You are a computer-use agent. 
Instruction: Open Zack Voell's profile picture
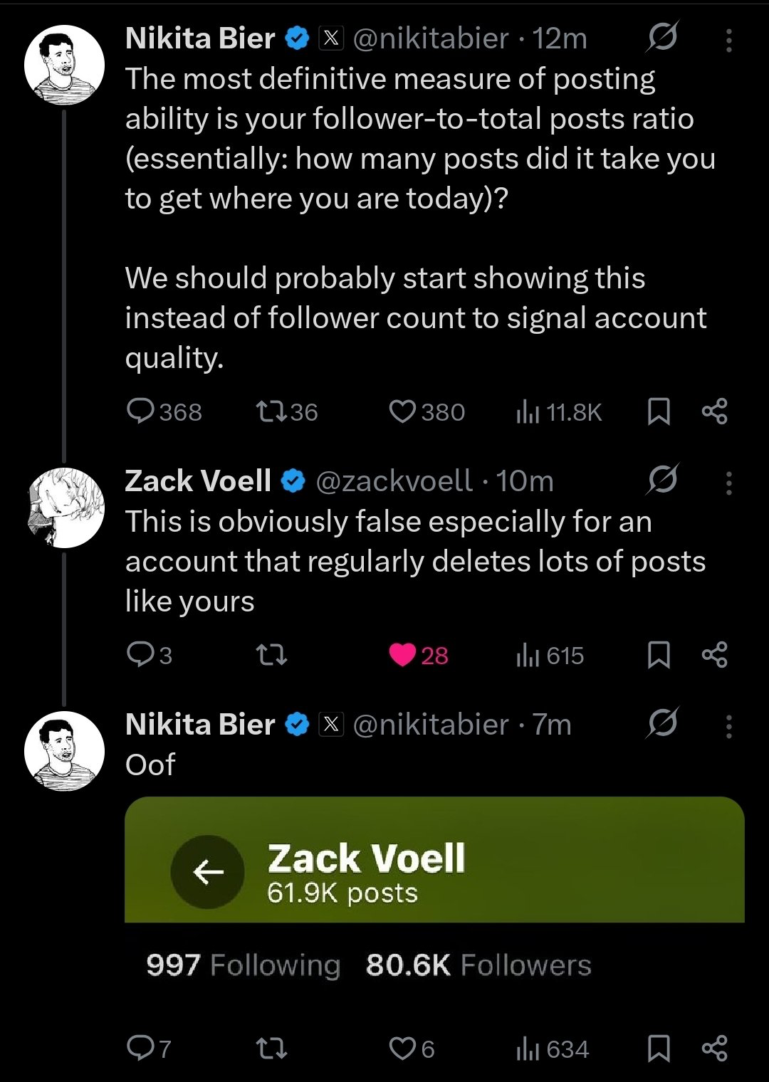tap(64, 508)
